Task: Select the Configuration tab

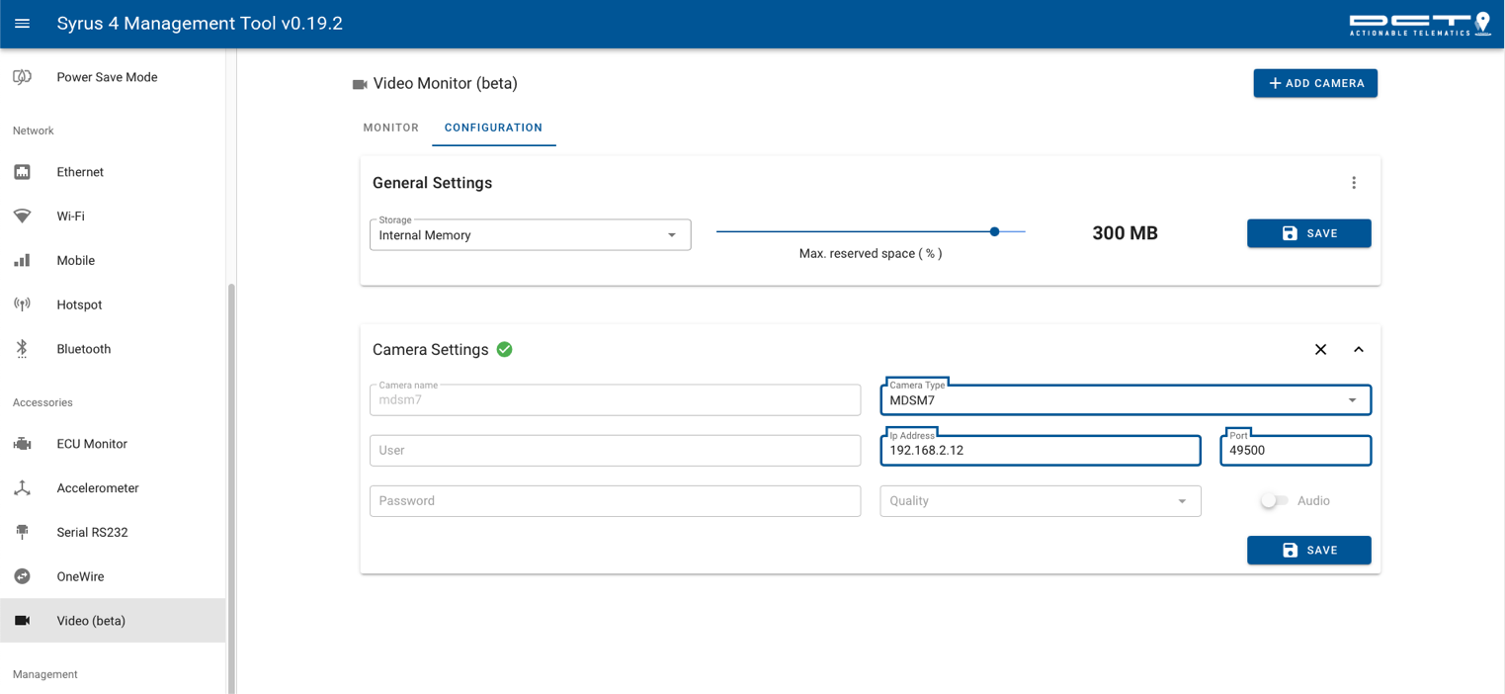Action: [x=493, y=128]
